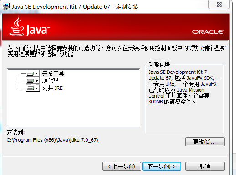236x175 pixels.
Task: Cancel installation with the 取消 button
Action: tap(205, 166)
